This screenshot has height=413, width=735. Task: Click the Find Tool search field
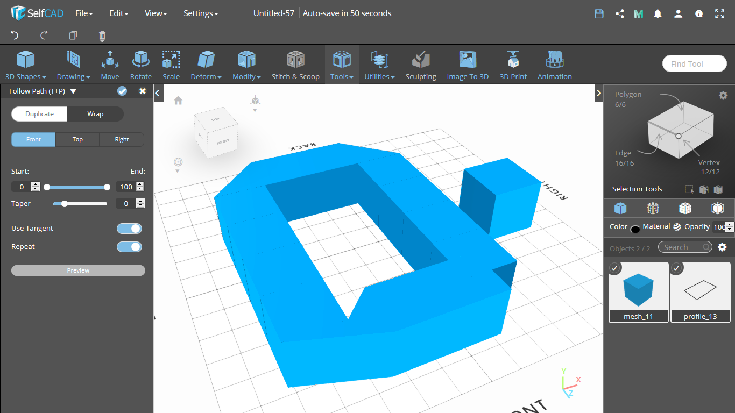[x=695, y=64]
